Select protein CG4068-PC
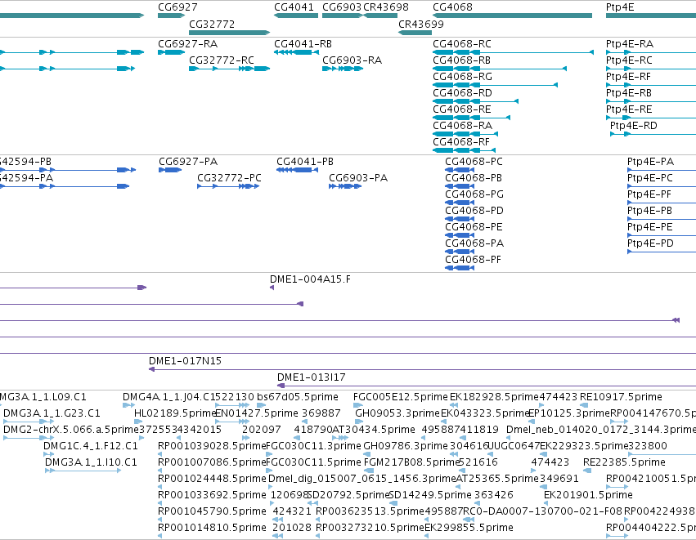This screenshot has height=540, width=696. [460, 170]
